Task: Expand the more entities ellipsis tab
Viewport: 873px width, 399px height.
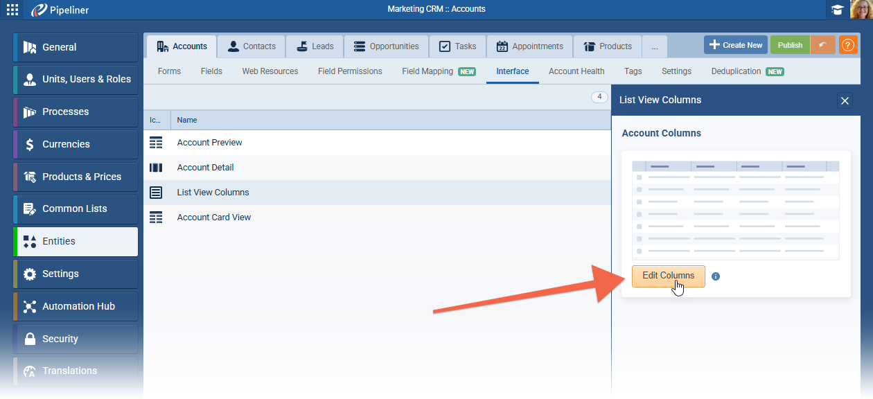Action: pyautogui.click(x=655, y=46)
